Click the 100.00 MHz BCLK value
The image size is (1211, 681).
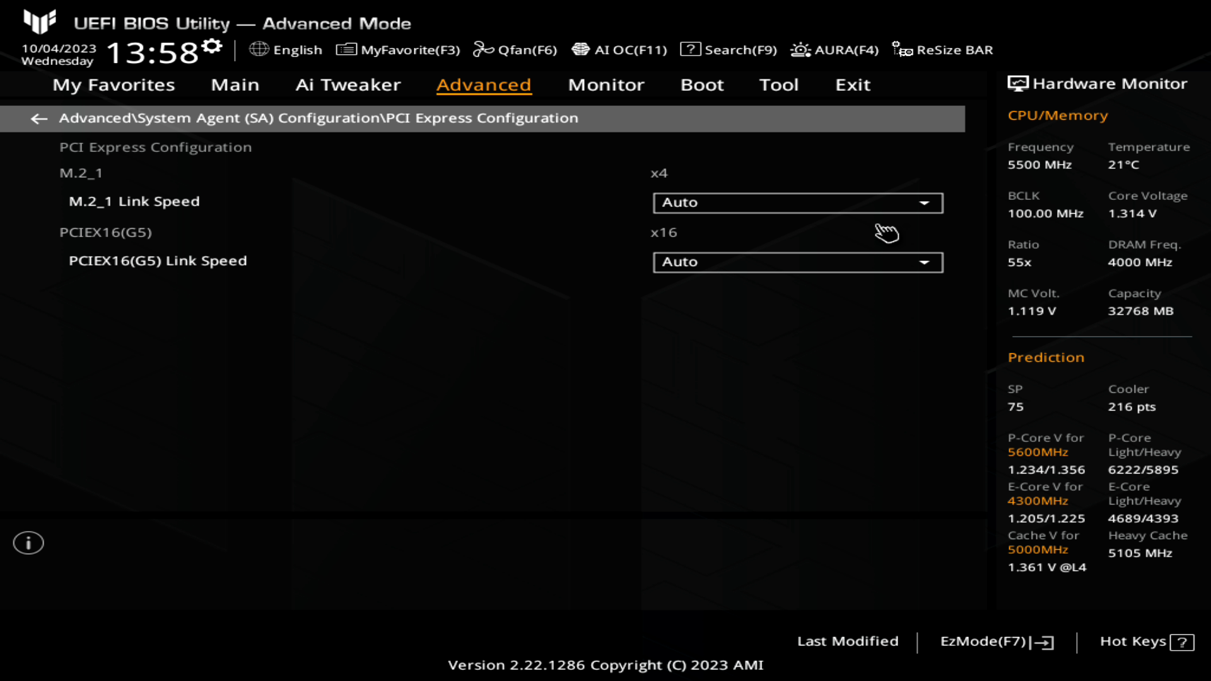pyautogui.click(x=1045, y=214)
